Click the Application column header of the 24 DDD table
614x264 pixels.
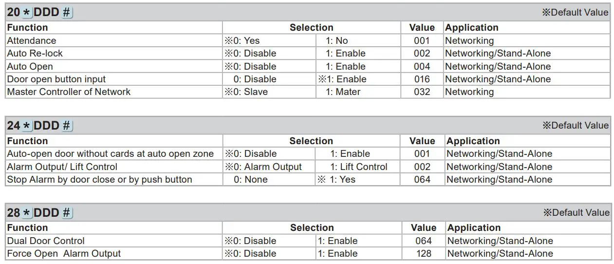click(x=473, y=141)
